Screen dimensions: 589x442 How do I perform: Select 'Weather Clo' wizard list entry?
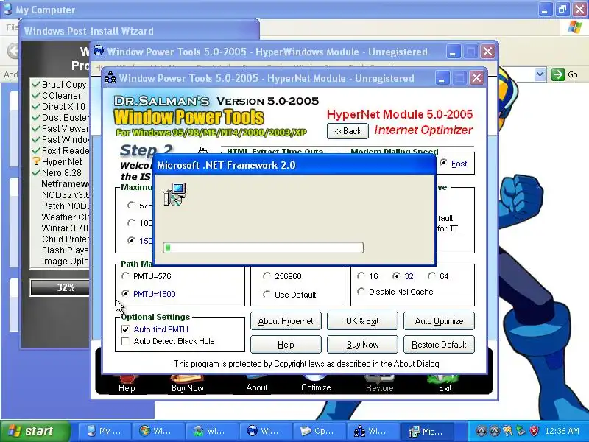coord(66,217)
